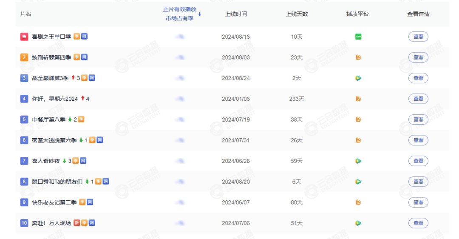Select the 上线时间 column header
This screenshot has width=459, height=239.
(236, 14)
